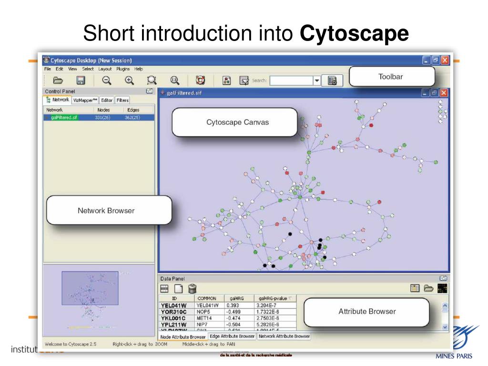The width and height of the screenshot is (488, 366).
Task: Maximize the galFiltered.sif network window
Action: coord(435,93)
